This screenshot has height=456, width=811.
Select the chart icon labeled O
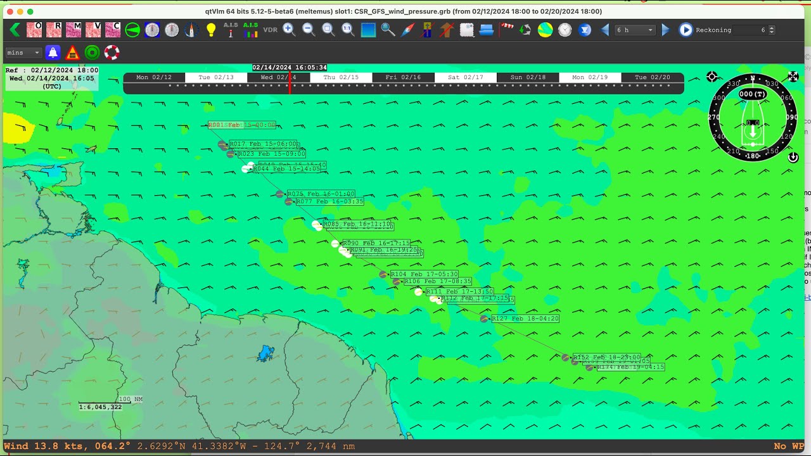click(34, 30)
